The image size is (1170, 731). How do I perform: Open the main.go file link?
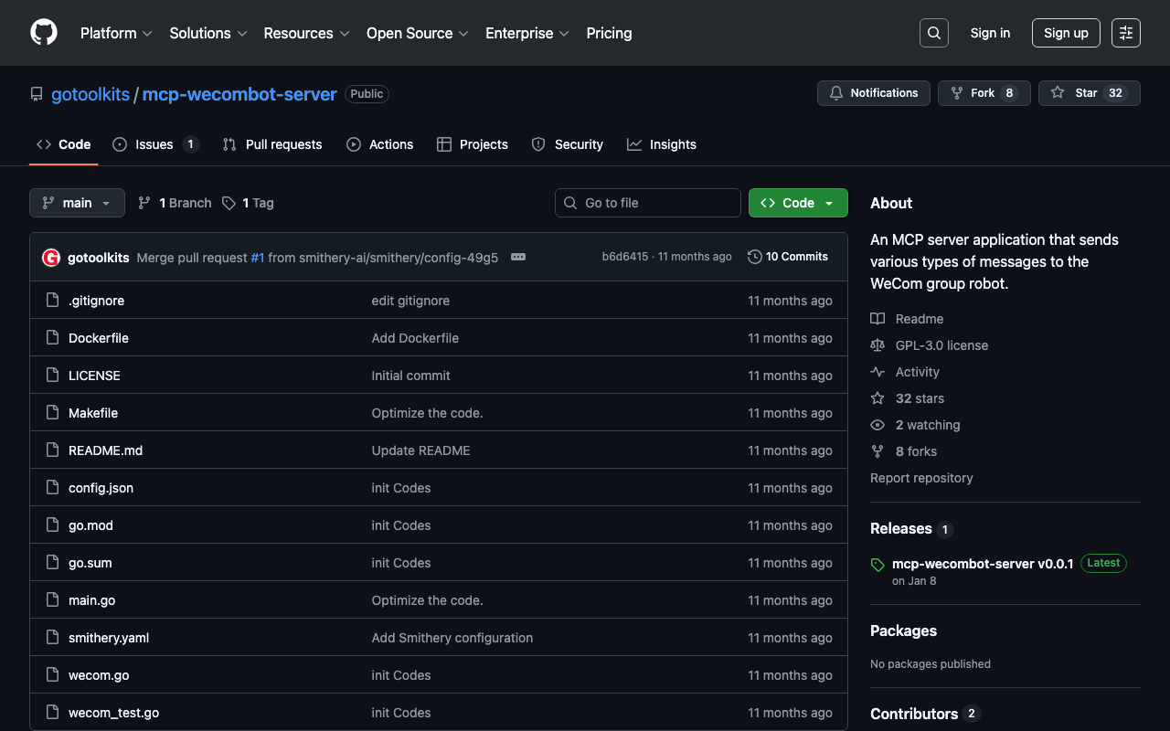[x=91, y=600]
